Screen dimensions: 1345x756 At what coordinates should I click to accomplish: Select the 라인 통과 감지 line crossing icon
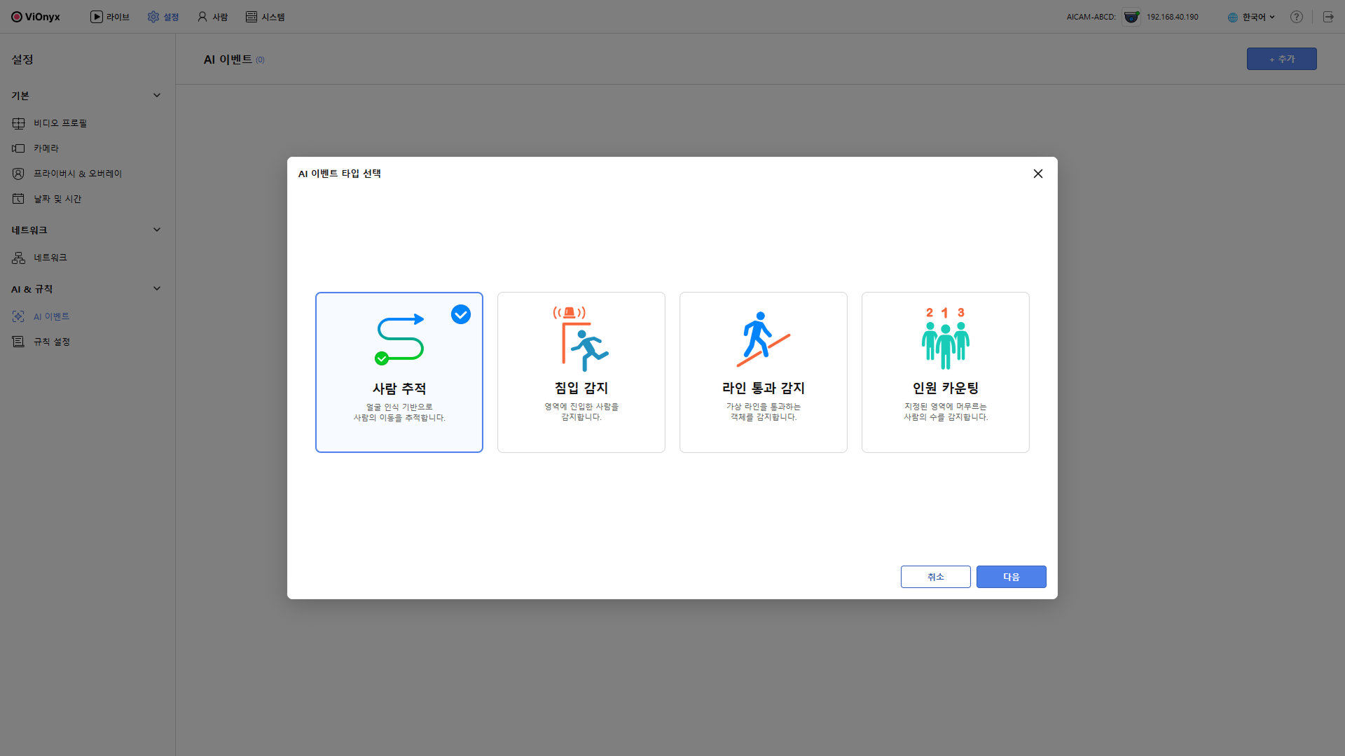763,339
